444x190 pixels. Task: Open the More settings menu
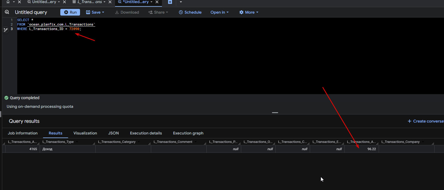(249, 12)
